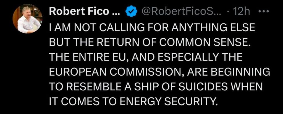
Task: Click the 12h post timestamp
Action: [242, 12]
